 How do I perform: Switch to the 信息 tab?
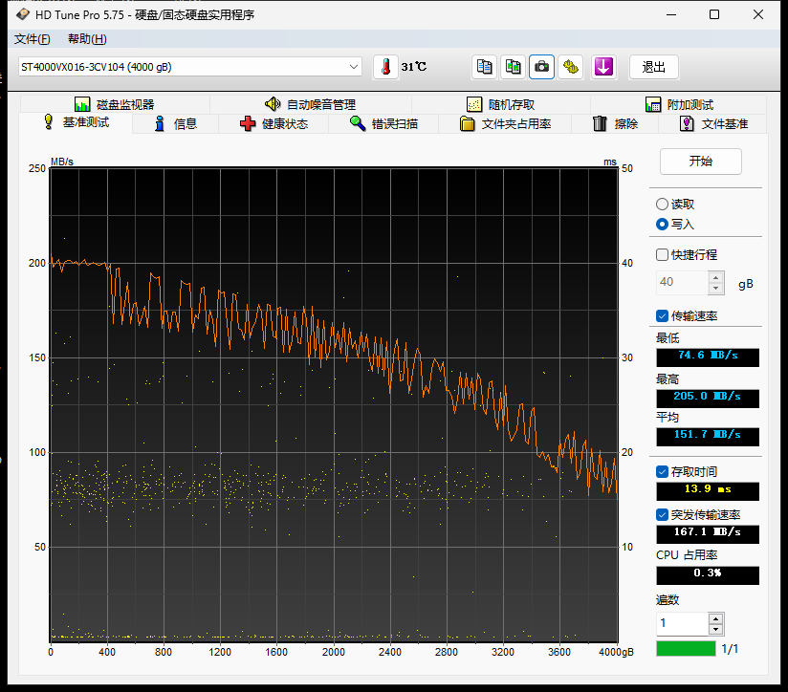point(175,123)
